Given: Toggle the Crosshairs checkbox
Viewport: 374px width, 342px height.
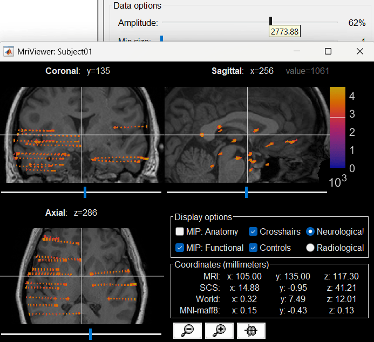Looking at the screenshot, I should pos(253,231).
